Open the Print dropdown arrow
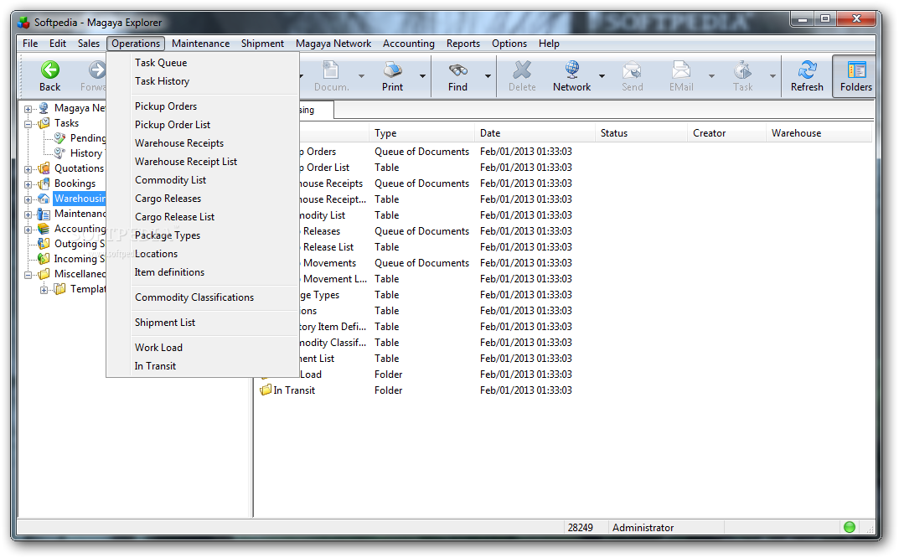The image size is (899, 558). point(422,75)
